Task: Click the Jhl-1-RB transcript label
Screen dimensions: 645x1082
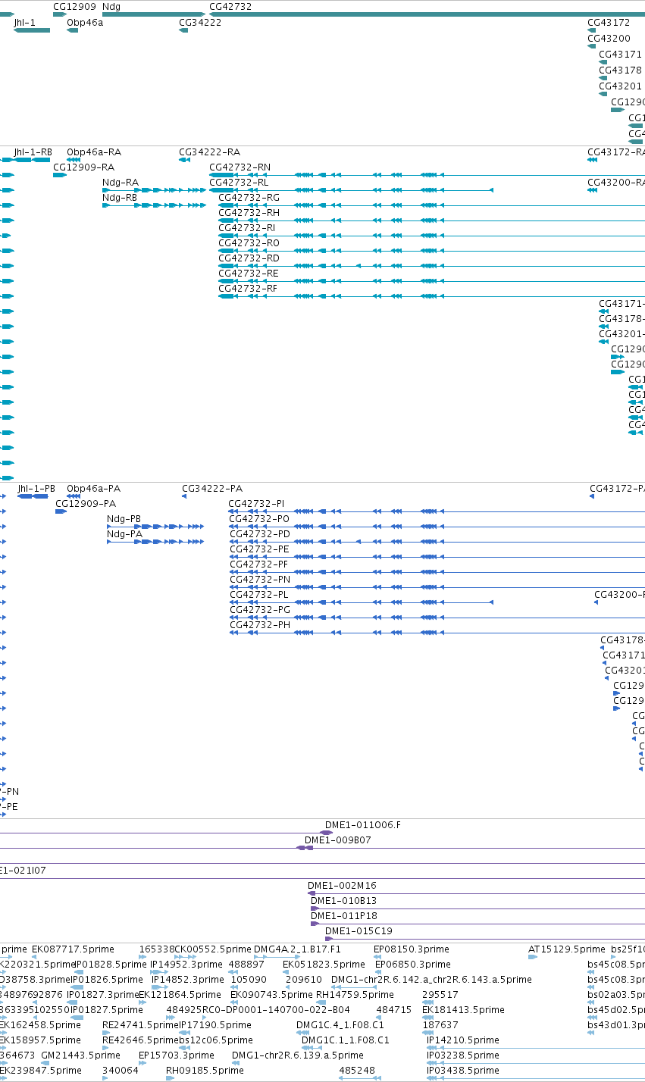Action: pyautogui.click(x=33, y=152)
